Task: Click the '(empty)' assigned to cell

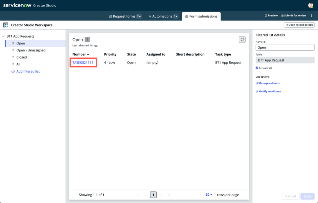Action: pyautogui.click(x=152, y=63)
